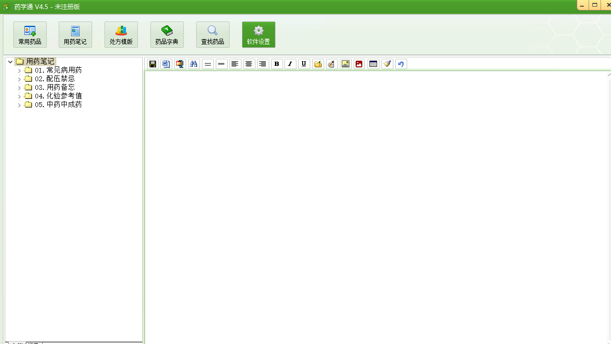Maximize the 药学通 window
611x344 pixels.
click(x=595, y=5)
